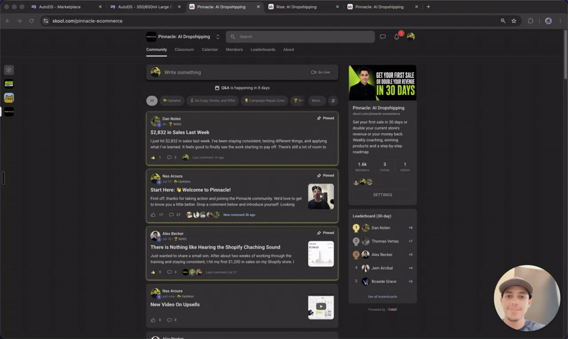This screenshot has width=568, height=339.
Task: Open the Calendar tab
Action: [210, 49]
